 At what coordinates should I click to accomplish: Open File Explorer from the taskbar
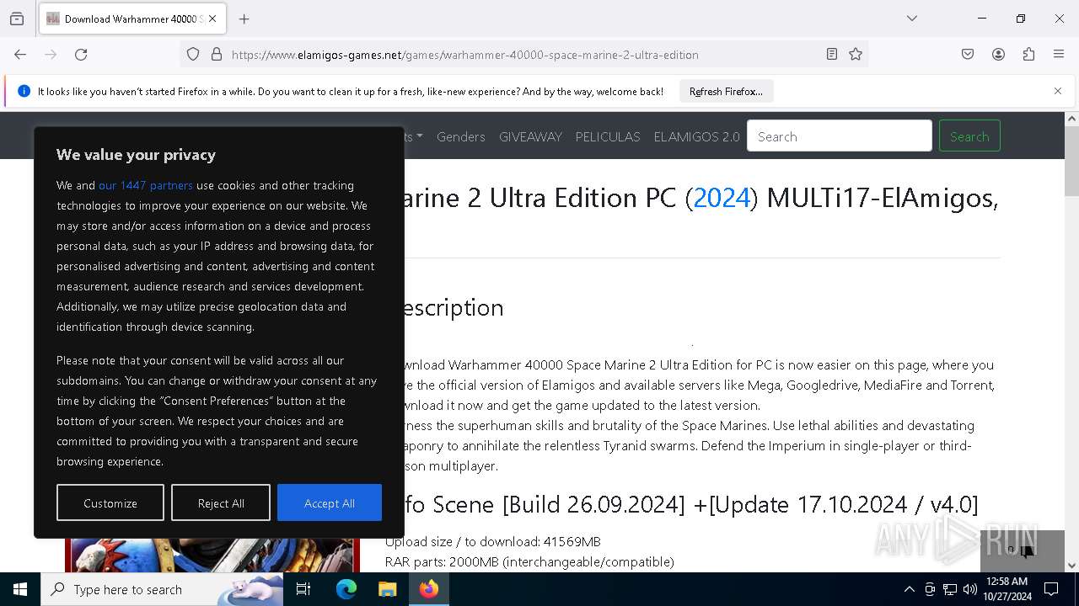point(387,589)
